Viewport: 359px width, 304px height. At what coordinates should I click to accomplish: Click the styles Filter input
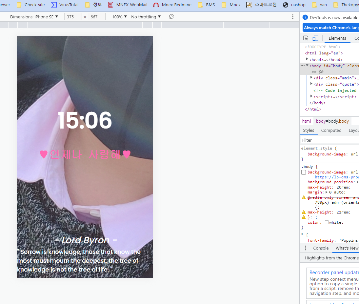(x=329, y=140)
